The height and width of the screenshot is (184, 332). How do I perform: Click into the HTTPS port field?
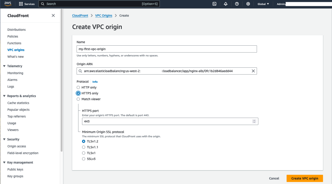tap(170, 121)
